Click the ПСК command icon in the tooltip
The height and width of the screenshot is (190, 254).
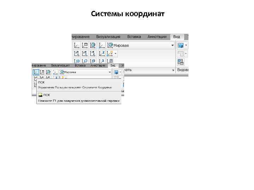(40, 95)
